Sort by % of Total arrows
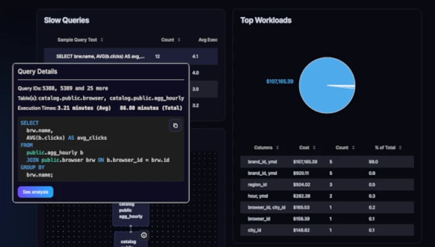 [x=401, y=148]
